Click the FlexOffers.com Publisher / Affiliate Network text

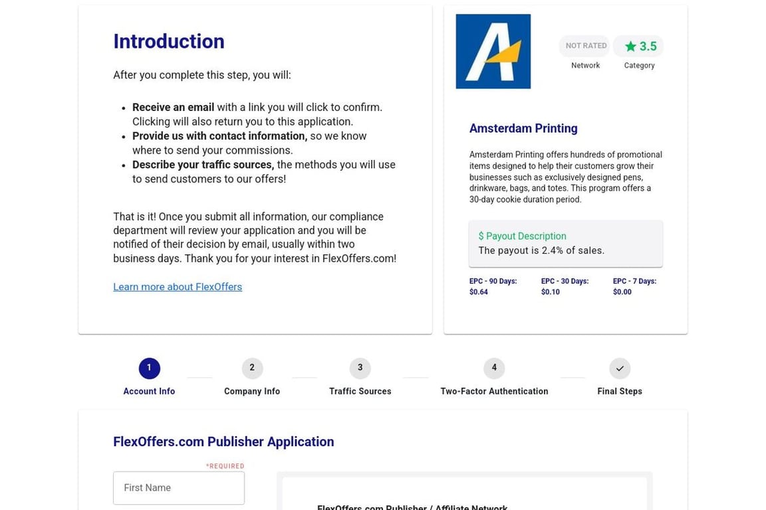(x=412, y=507)
